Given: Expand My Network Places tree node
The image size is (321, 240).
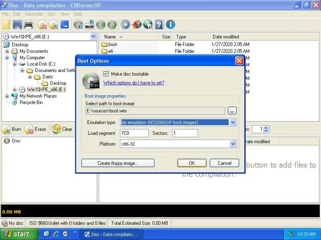Looking at the screenshot, I should 7,96.
